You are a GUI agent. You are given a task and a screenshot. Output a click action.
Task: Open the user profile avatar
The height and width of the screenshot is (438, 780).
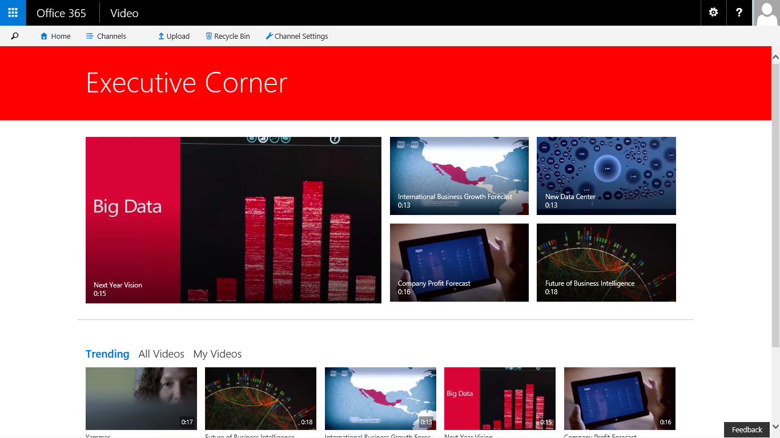[x=767, y=13]
